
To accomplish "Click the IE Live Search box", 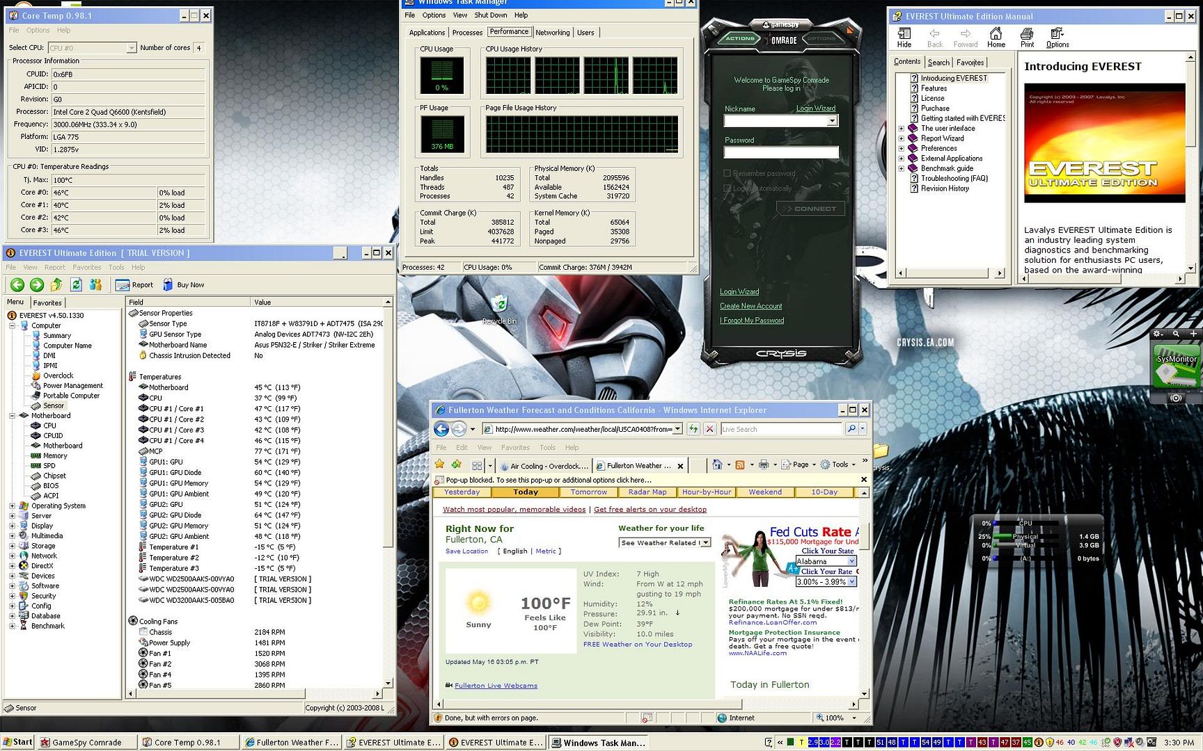I will (x=781, y=429).
